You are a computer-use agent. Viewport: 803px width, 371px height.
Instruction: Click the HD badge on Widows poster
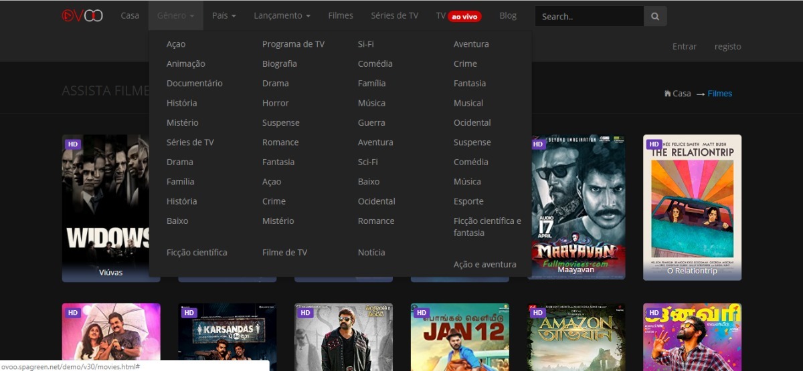point(72,144)
